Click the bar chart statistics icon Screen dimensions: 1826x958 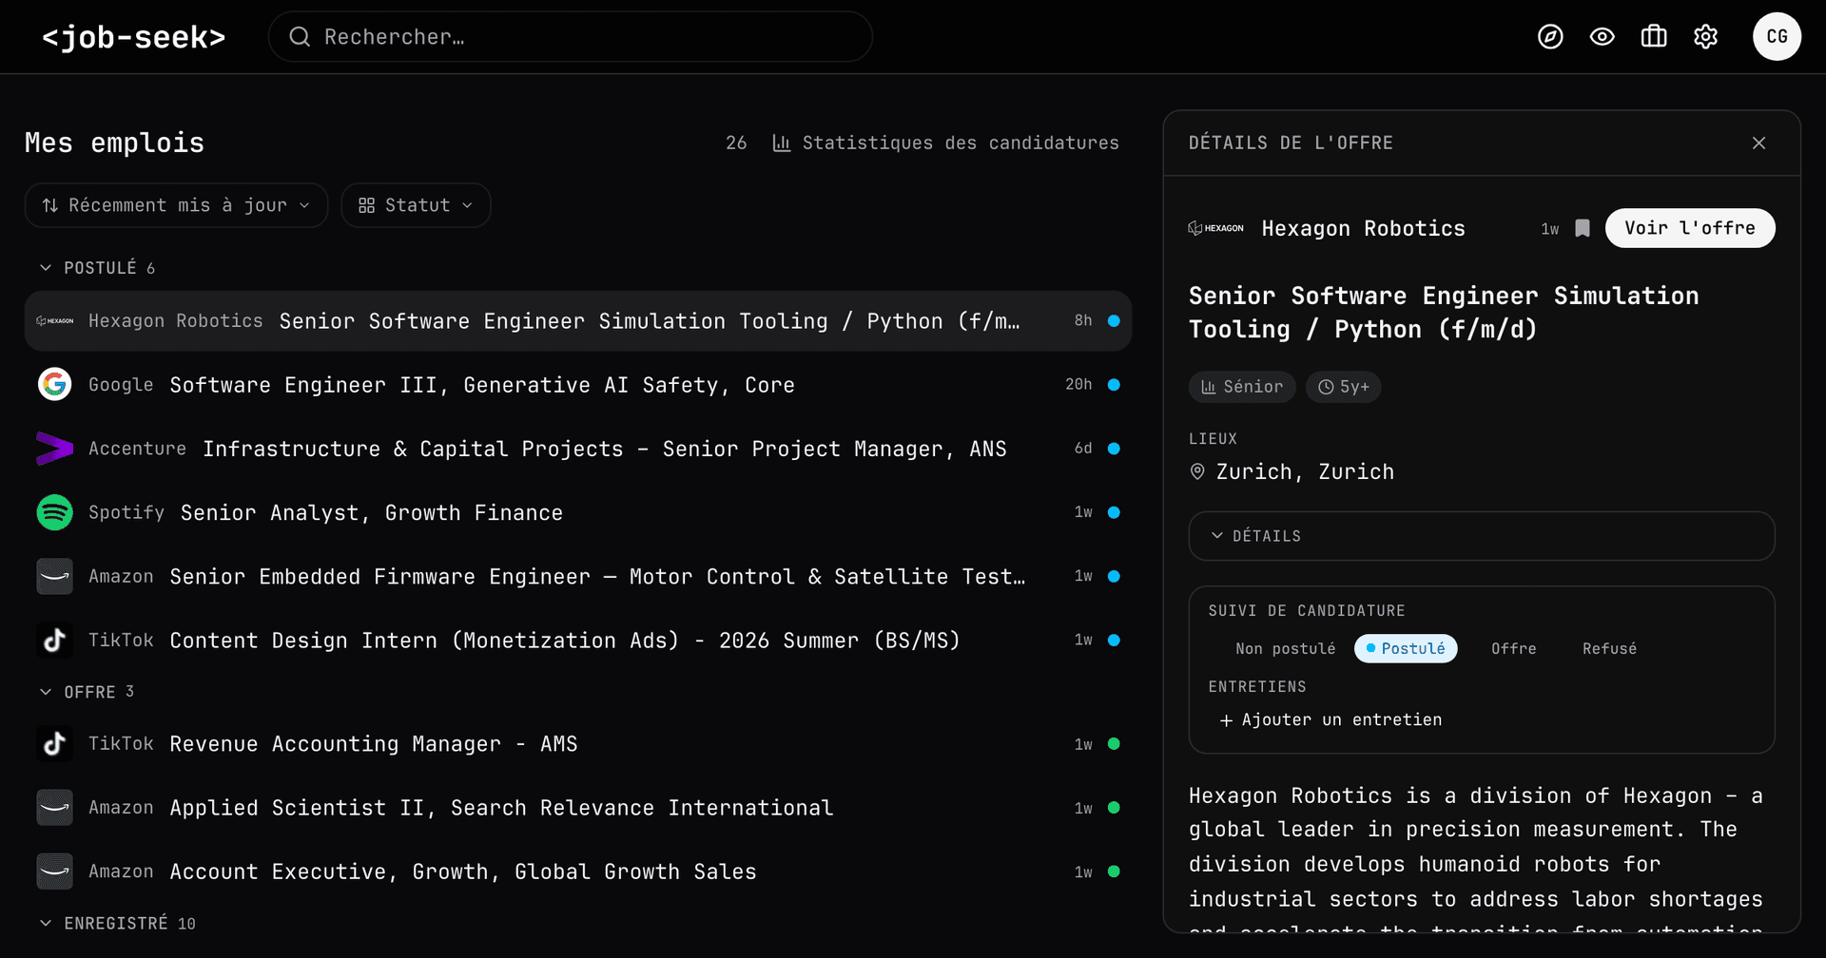point(782,143)
